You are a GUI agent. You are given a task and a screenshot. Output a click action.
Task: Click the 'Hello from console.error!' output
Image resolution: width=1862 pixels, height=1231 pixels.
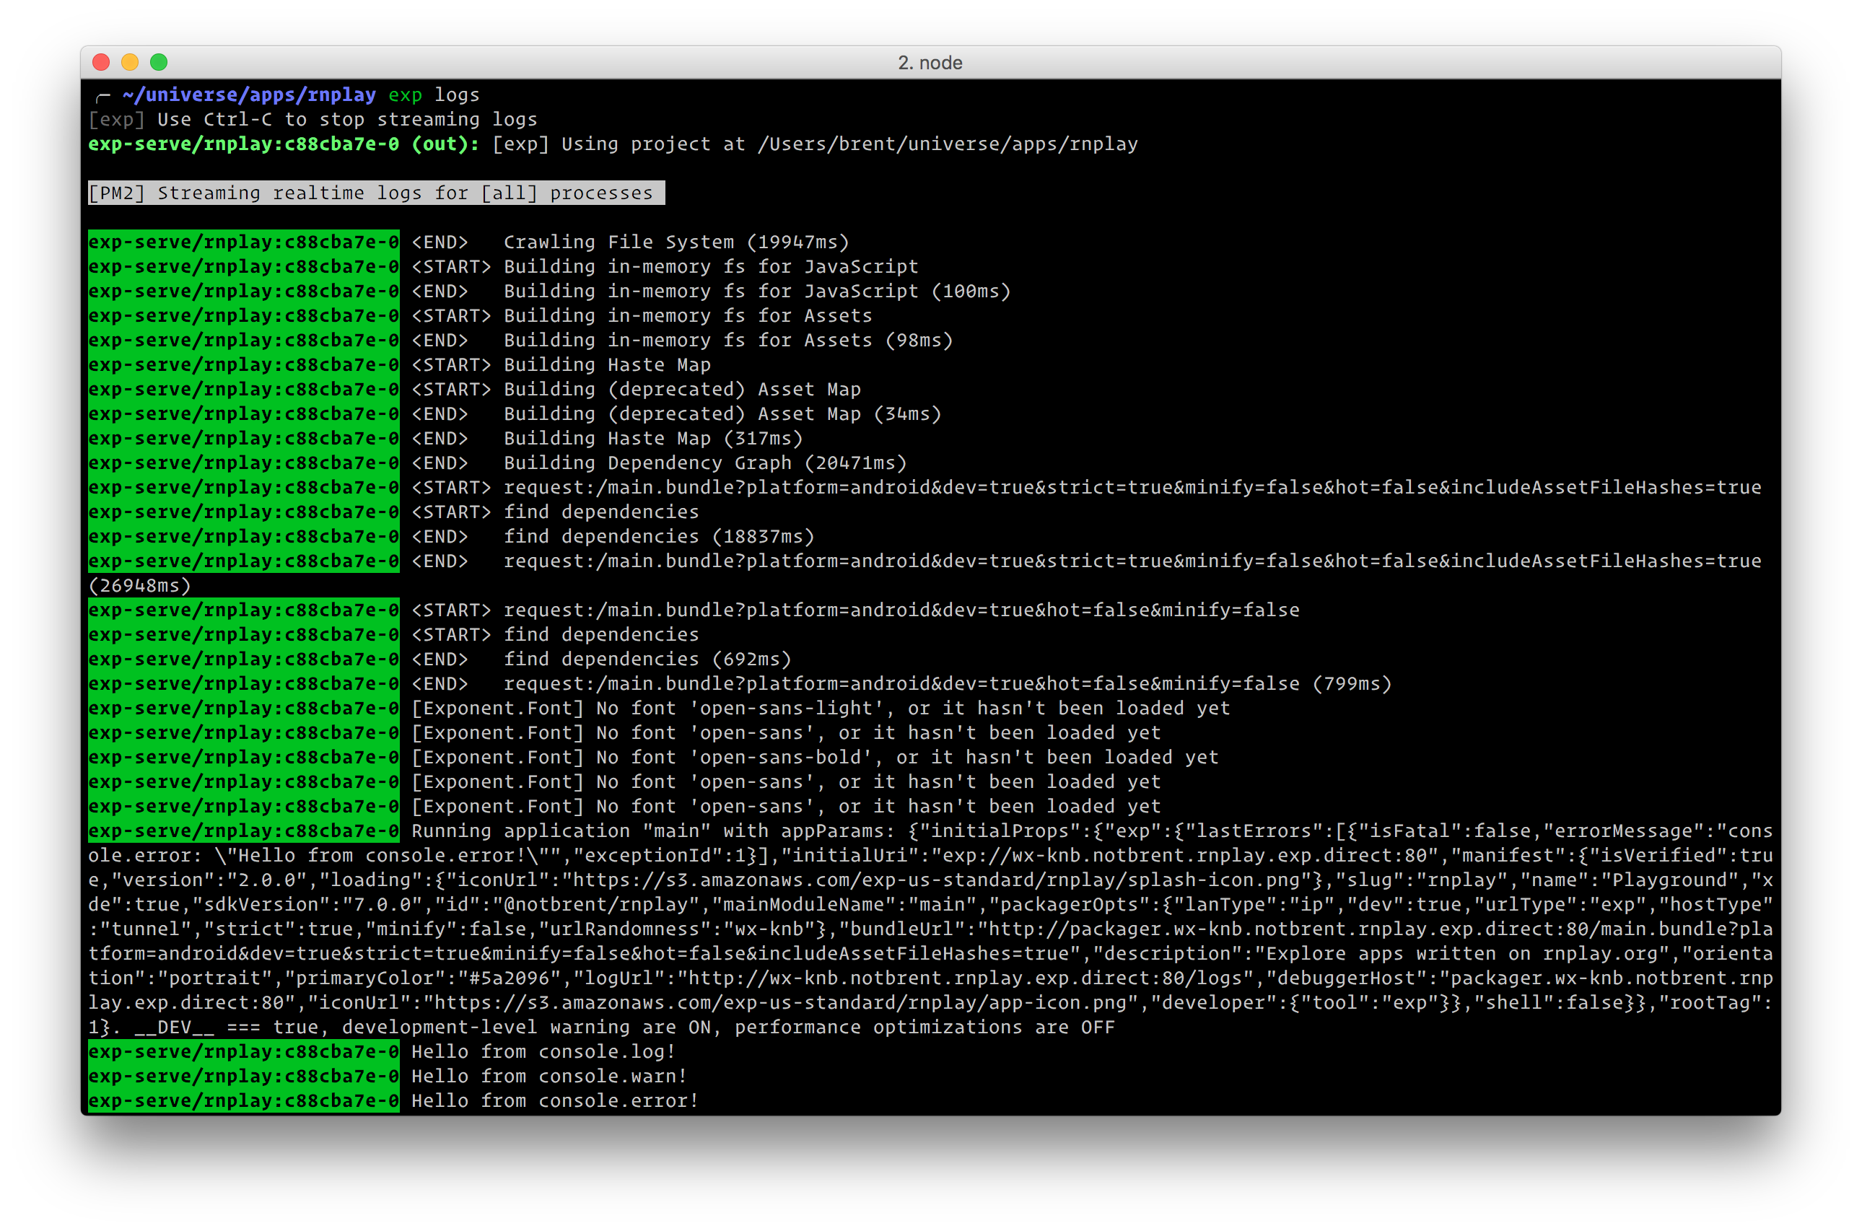pyautogui.click(x=554, y=1100)
